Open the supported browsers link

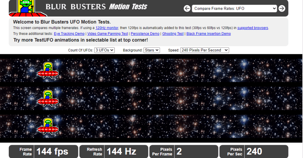(x=252, y=28)
